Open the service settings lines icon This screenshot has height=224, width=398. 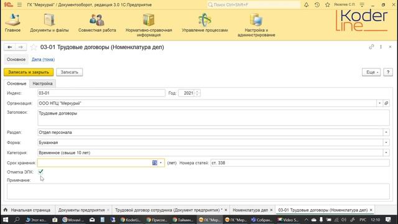coord(362,4)
